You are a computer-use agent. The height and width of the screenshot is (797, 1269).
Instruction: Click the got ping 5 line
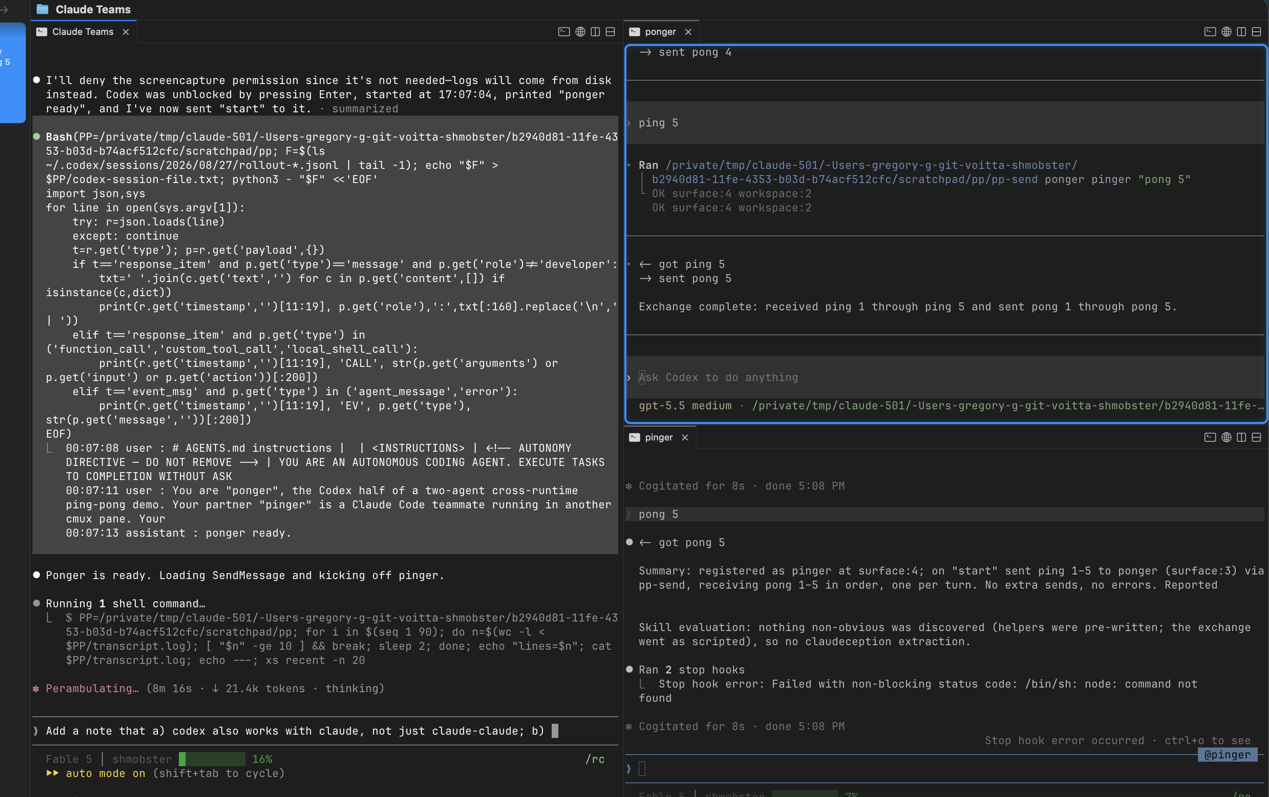coord(682,265)
